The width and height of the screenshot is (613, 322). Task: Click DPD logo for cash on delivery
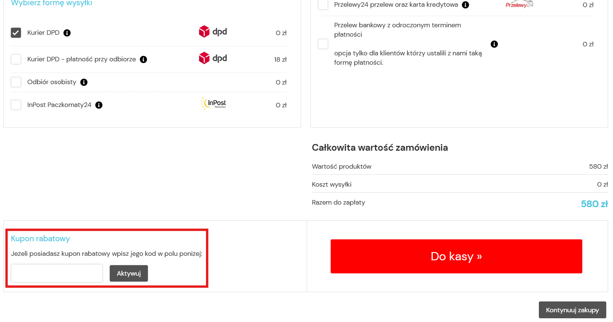213,58
